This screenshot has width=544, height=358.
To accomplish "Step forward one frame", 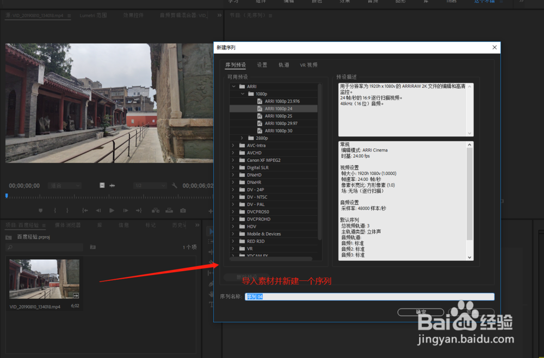I will click(x=126, y=210).
